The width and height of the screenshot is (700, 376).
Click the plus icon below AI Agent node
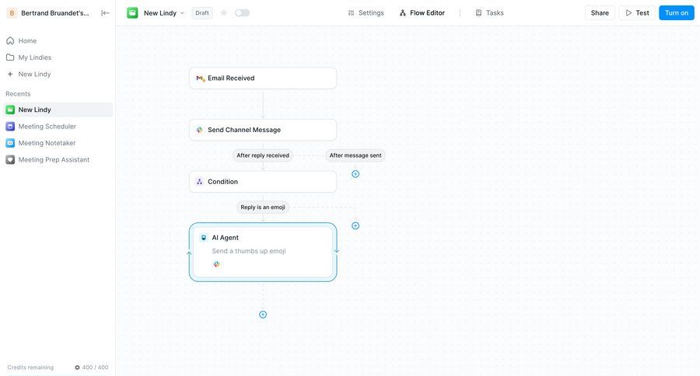point(263,315)
